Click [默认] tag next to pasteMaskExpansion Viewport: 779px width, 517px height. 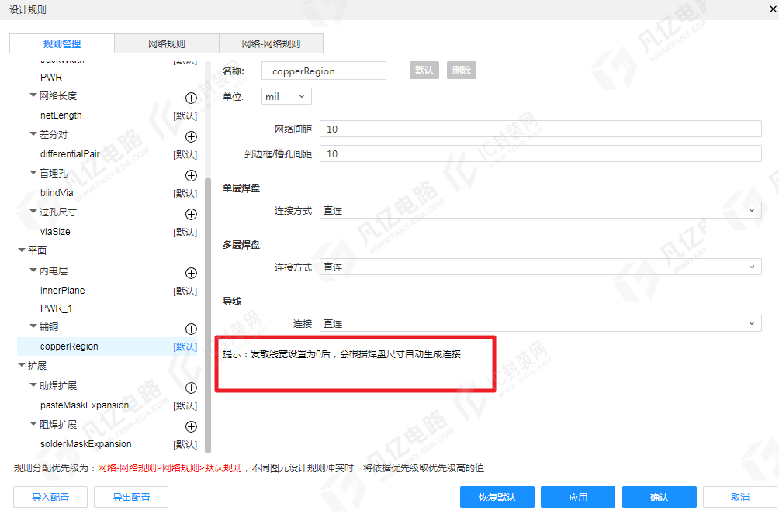coord(185,405)
